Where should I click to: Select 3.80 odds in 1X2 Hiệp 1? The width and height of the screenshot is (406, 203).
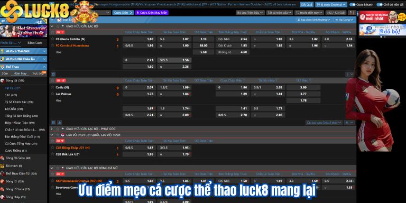(x=303, y=88)
